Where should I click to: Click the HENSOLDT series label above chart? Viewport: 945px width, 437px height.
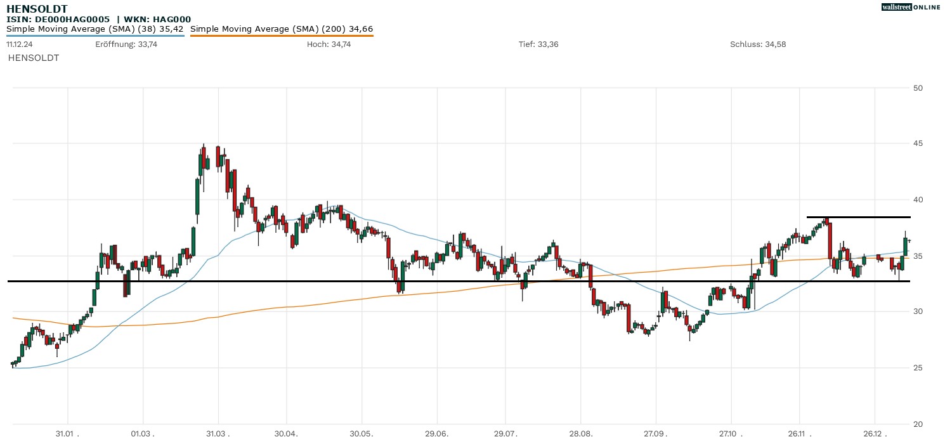pos(34,58)
